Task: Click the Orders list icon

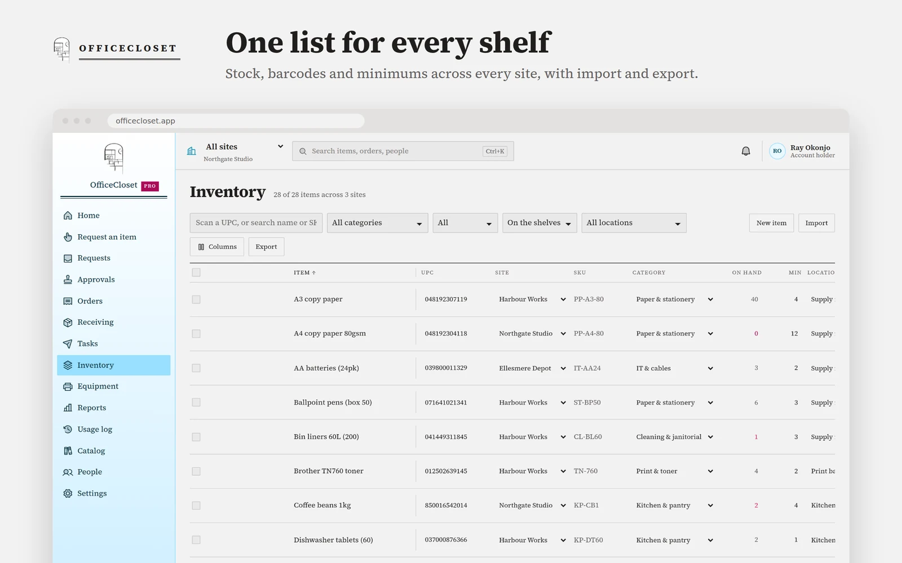Action: (x=68, y=301)
